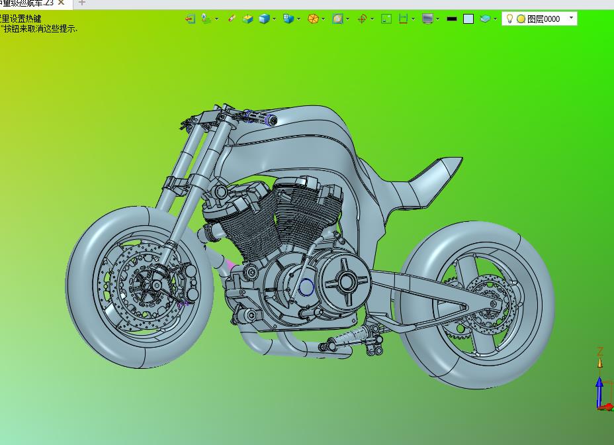The height and width of the screenshot is (445, 614).
Task: Expand the arrow beside the shaded cube
Action: [275, 19]
